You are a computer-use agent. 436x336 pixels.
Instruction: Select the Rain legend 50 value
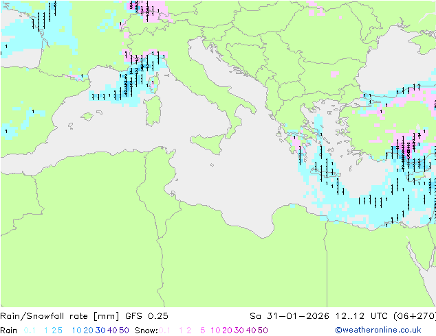pyautogui.click(x=124, y=331)
